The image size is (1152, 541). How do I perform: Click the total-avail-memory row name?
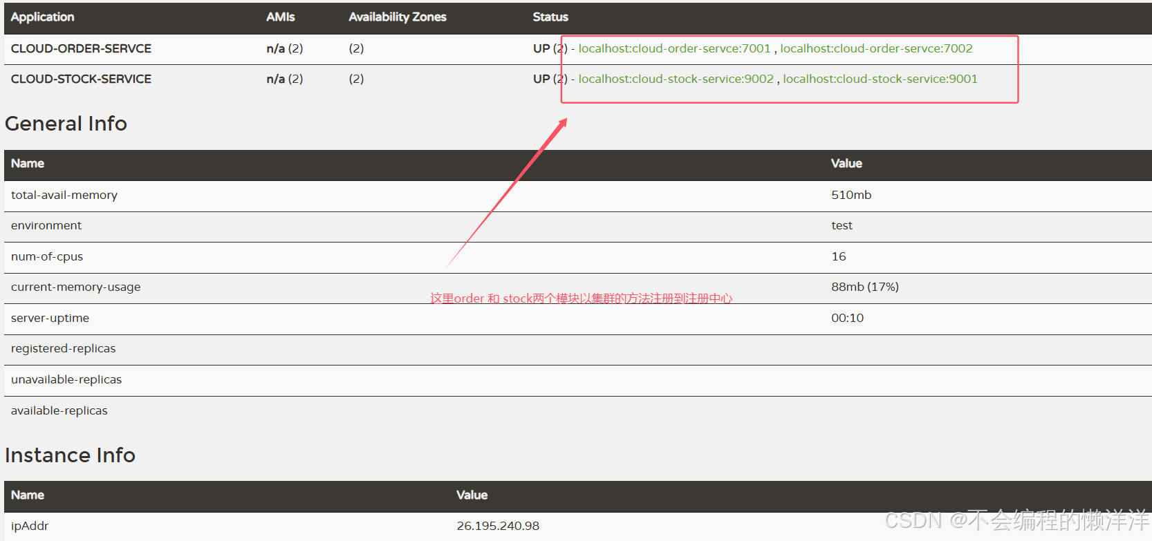(x=64, y=196)
